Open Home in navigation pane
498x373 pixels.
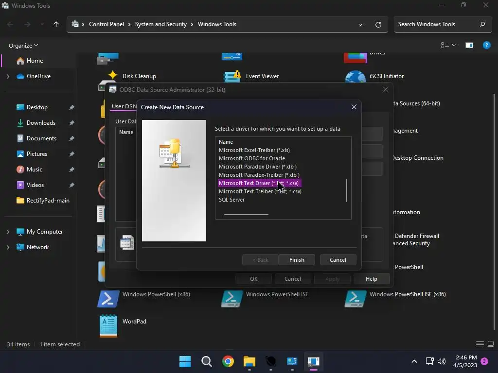(35, 61)
